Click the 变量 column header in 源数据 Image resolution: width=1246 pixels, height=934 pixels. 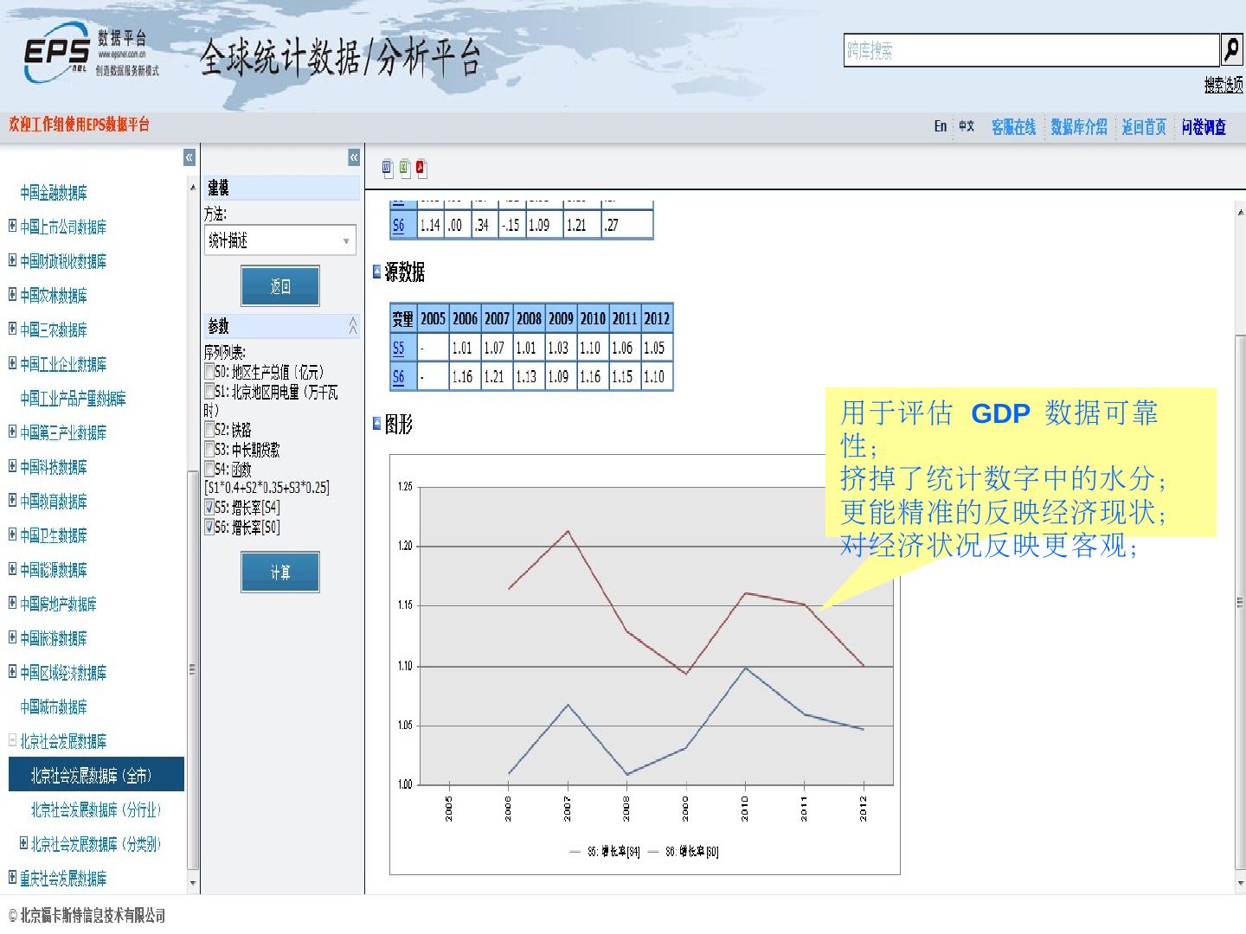coord(403,318)
